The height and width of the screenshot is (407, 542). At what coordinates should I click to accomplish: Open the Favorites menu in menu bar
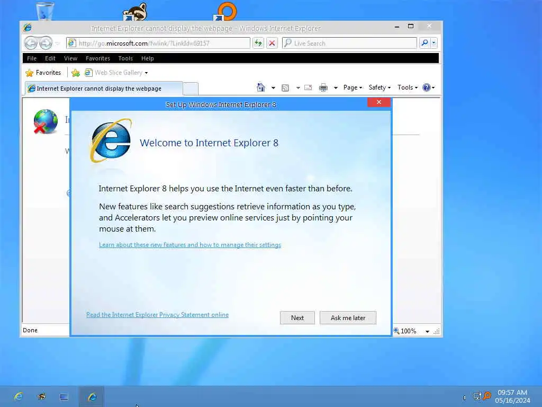coord(98,58)
